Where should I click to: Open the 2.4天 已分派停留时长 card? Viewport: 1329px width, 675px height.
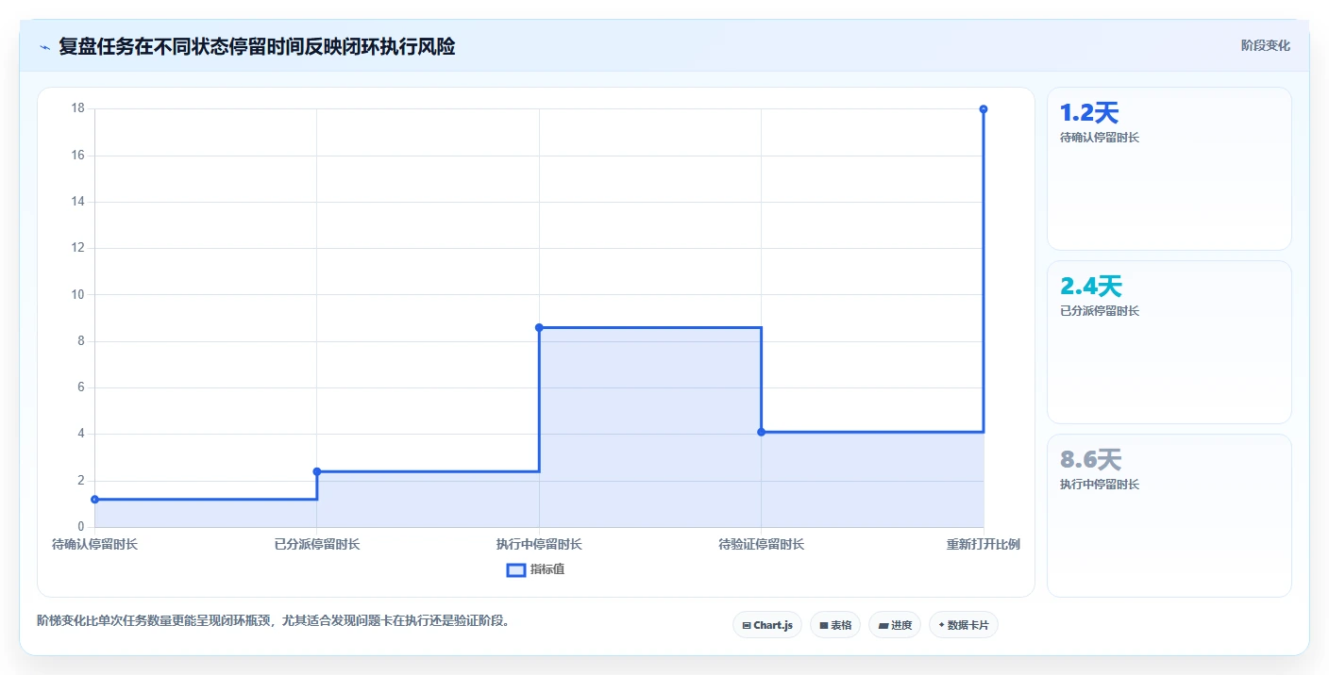[x=1169, y=342]
